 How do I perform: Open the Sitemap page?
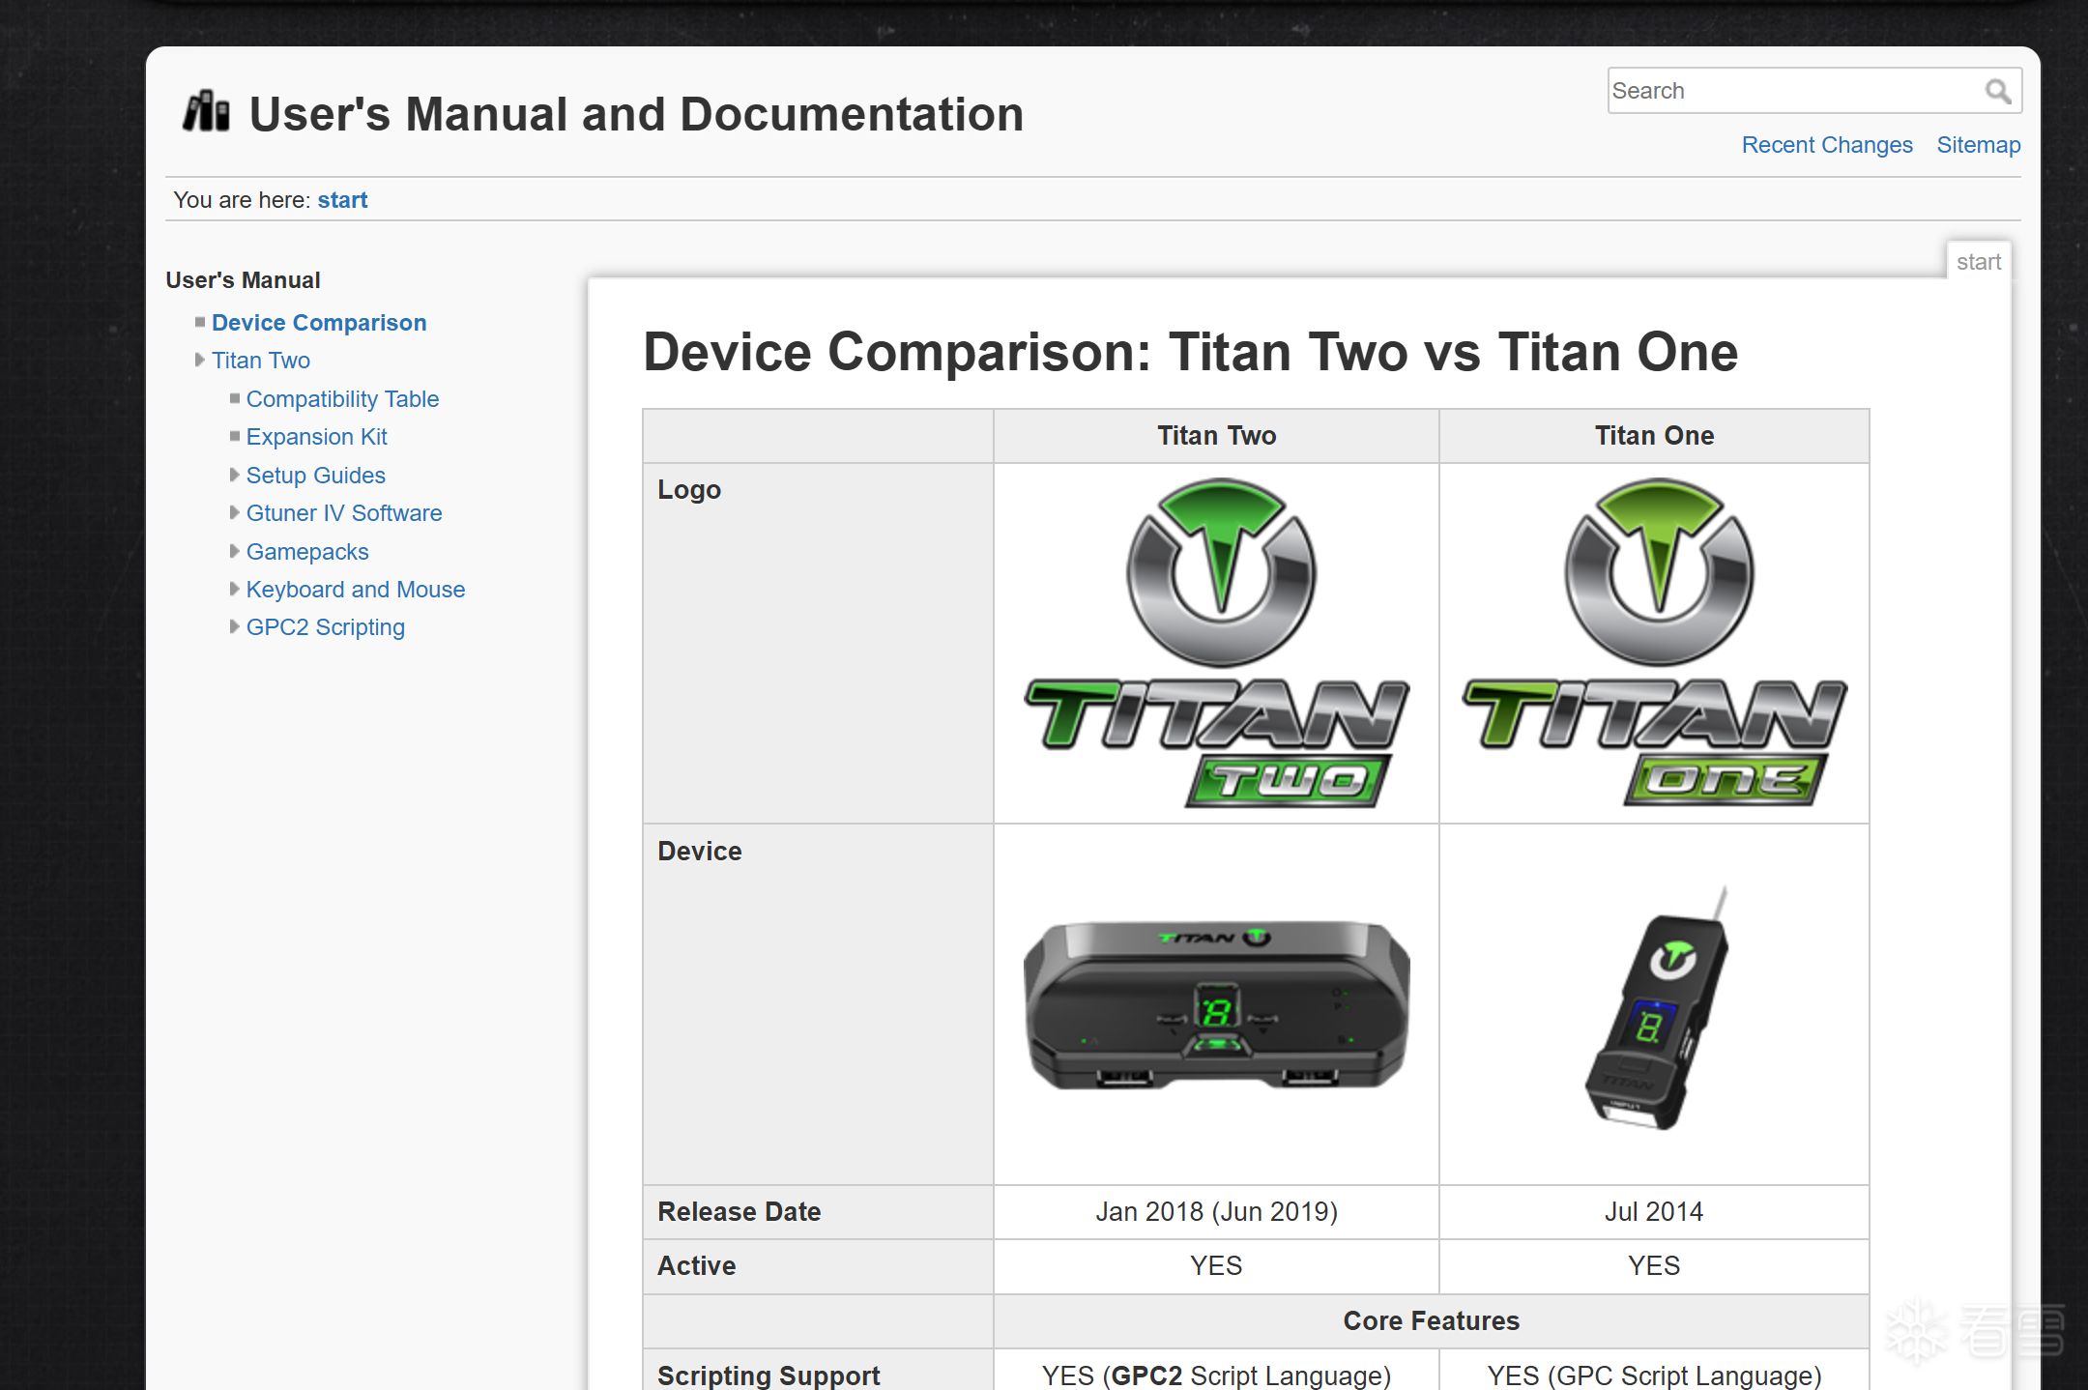click(x=1978, y=145)
